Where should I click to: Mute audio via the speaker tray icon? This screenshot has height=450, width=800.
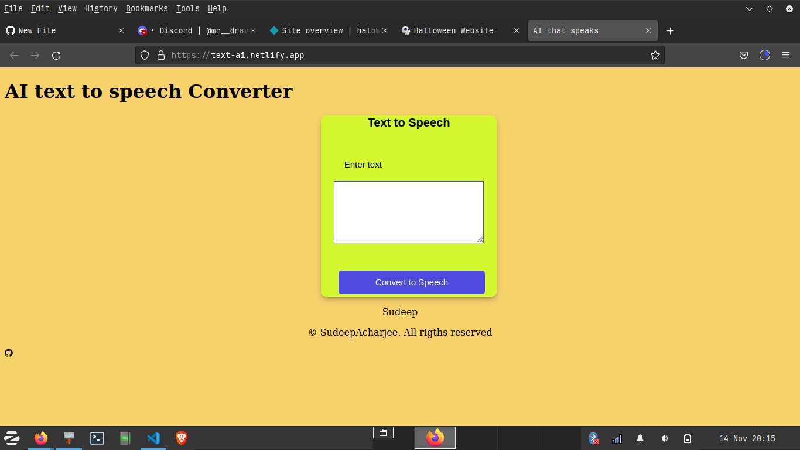pos(664,438)
